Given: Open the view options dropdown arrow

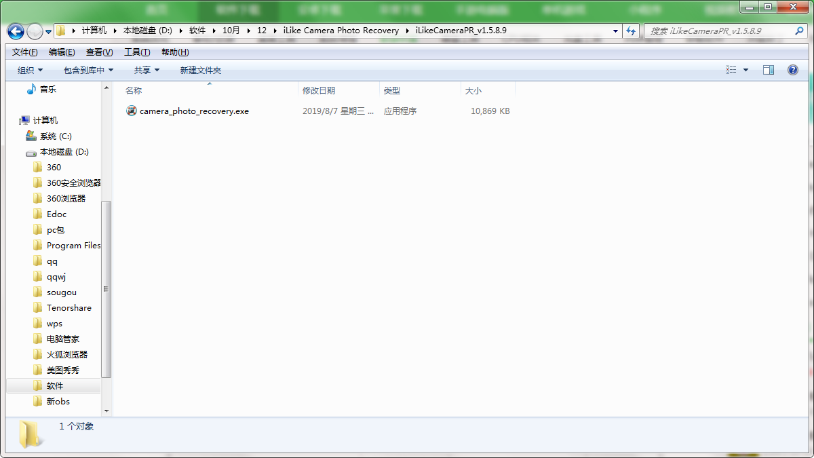Looking at the screenshot, I should (745, 70).
